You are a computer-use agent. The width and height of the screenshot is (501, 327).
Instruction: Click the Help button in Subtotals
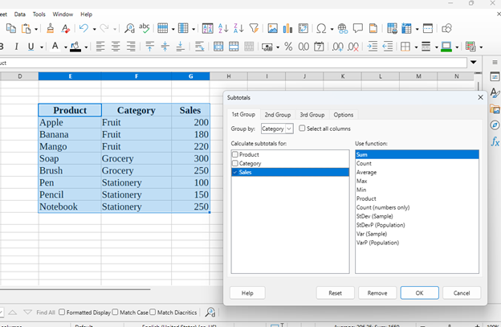coord(247,292)
